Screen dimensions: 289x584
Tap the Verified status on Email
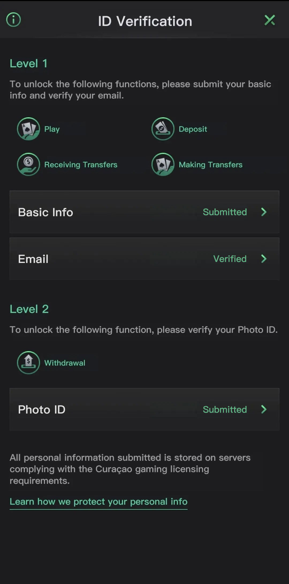[230, 259]
